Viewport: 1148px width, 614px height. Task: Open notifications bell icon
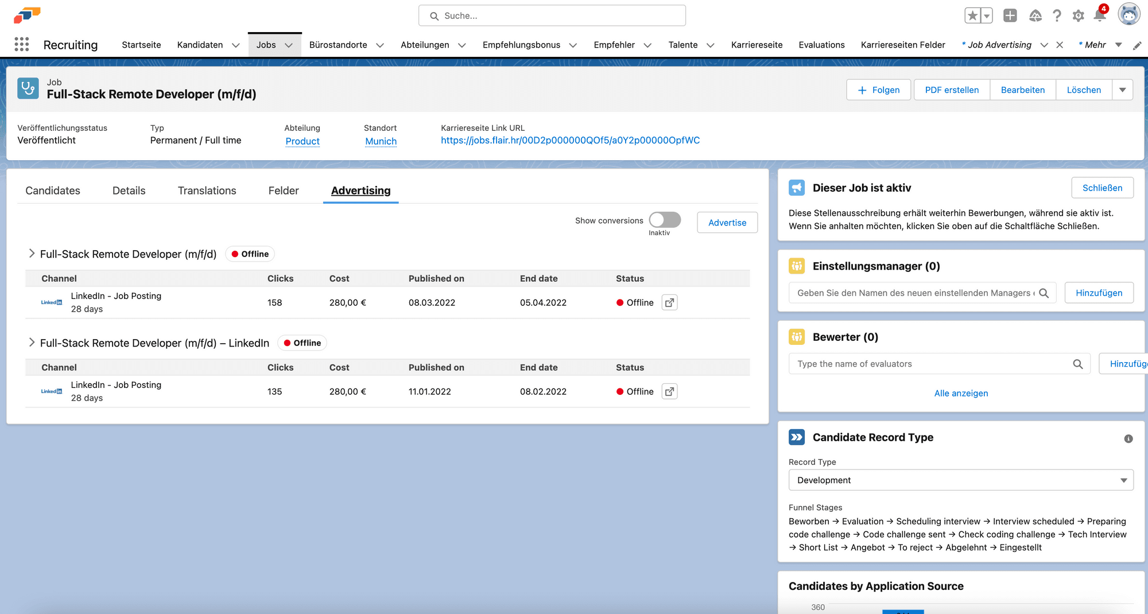(1100, 15)
